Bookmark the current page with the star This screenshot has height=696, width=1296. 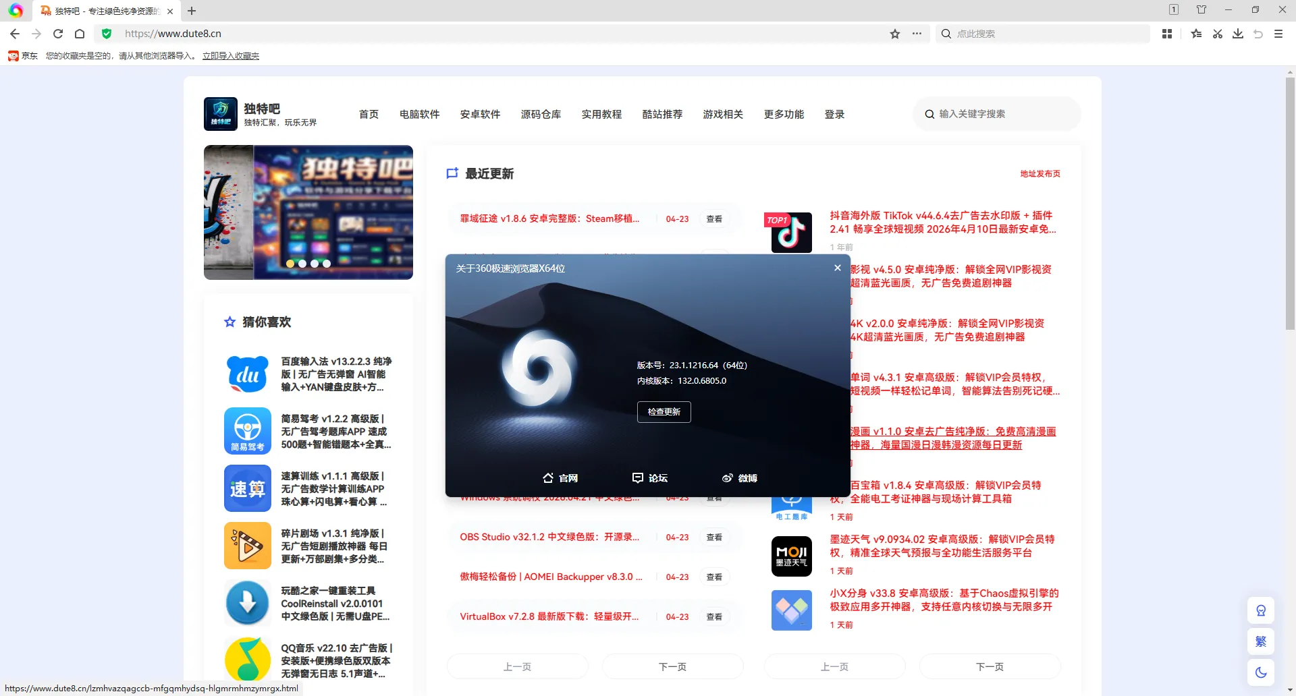point(894,33)
